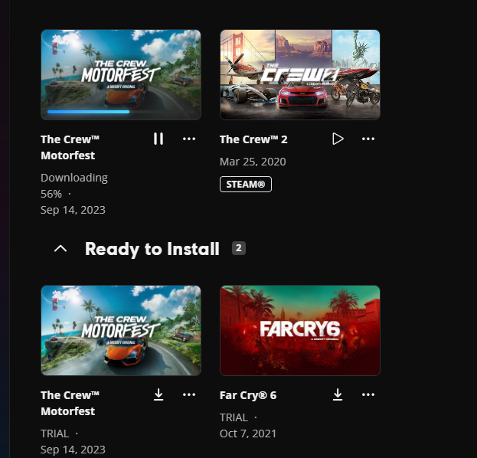The image size is (477, 458).
Task: Open Far Cry 6 cover thumbnail
Action: [x=300, y=331]
